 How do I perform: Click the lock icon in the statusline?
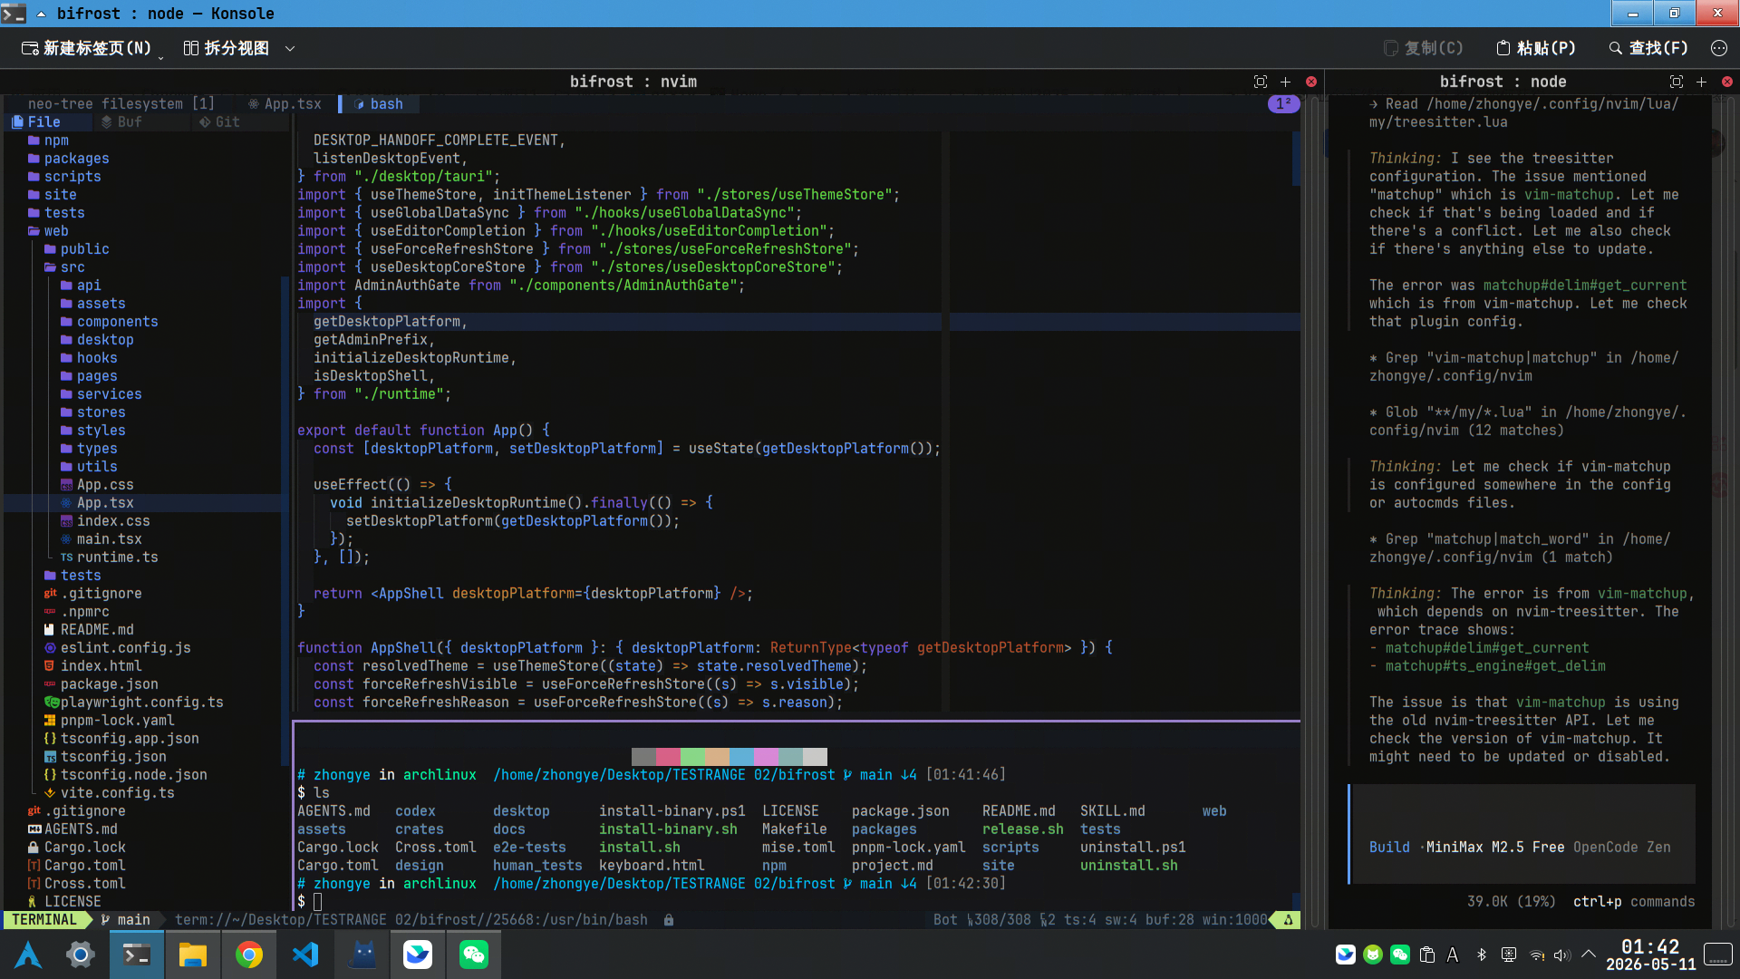[x=669, y=920]
